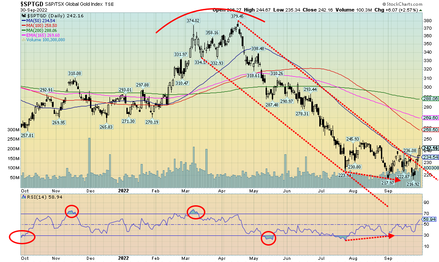This screenshot has height=262, width=439.
Task: Click the red circle on November RSI peak
Action: [x=71, y=212]
